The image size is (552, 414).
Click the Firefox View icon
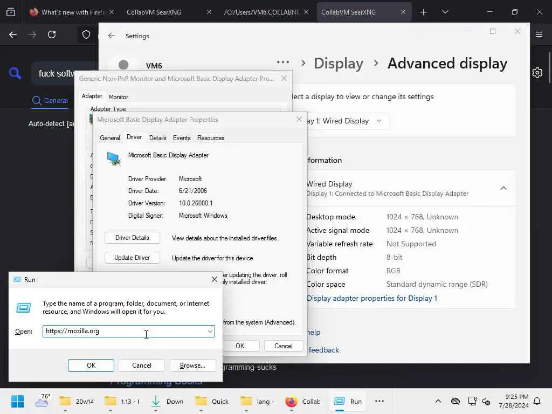(11, 12)
